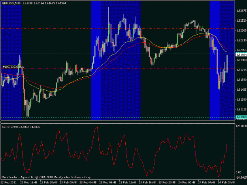Click the 24 Feb 08:45 time label
Viewport: 247px width, 185px height.
226,183
